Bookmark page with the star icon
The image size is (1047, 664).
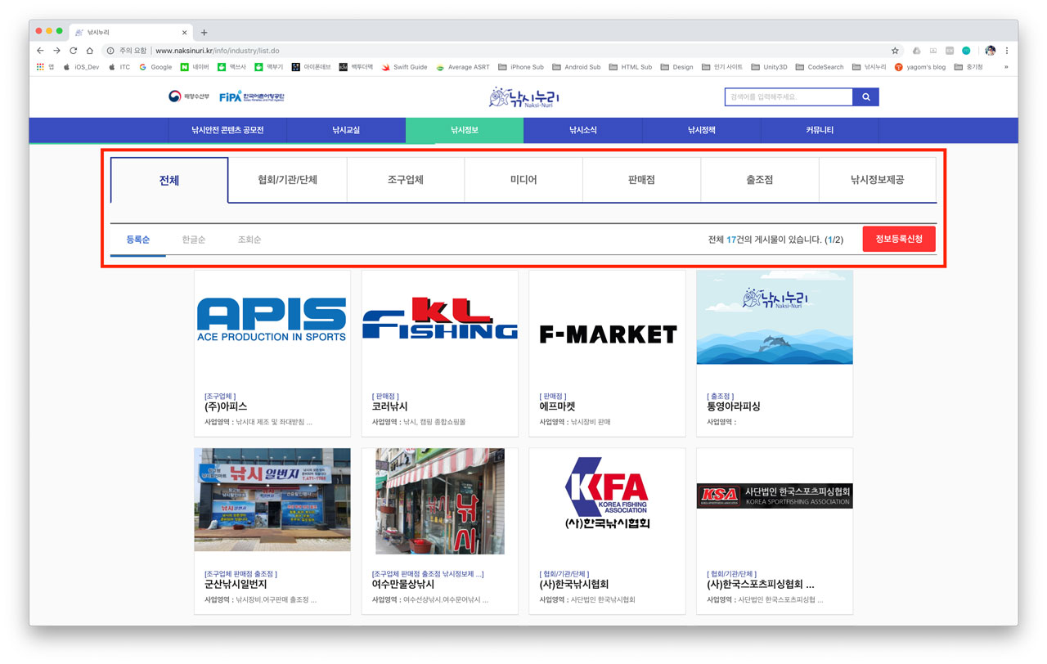(895, 51)
